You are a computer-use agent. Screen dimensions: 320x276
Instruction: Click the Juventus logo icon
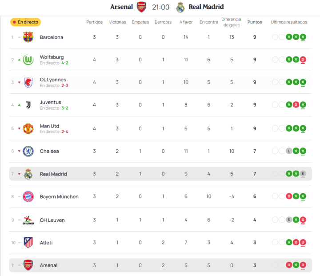[28, 105]
